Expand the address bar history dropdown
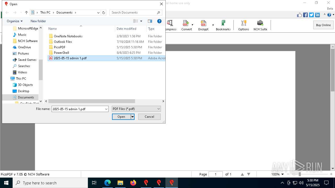The image size is (335, 188). [x=98, y=13]
